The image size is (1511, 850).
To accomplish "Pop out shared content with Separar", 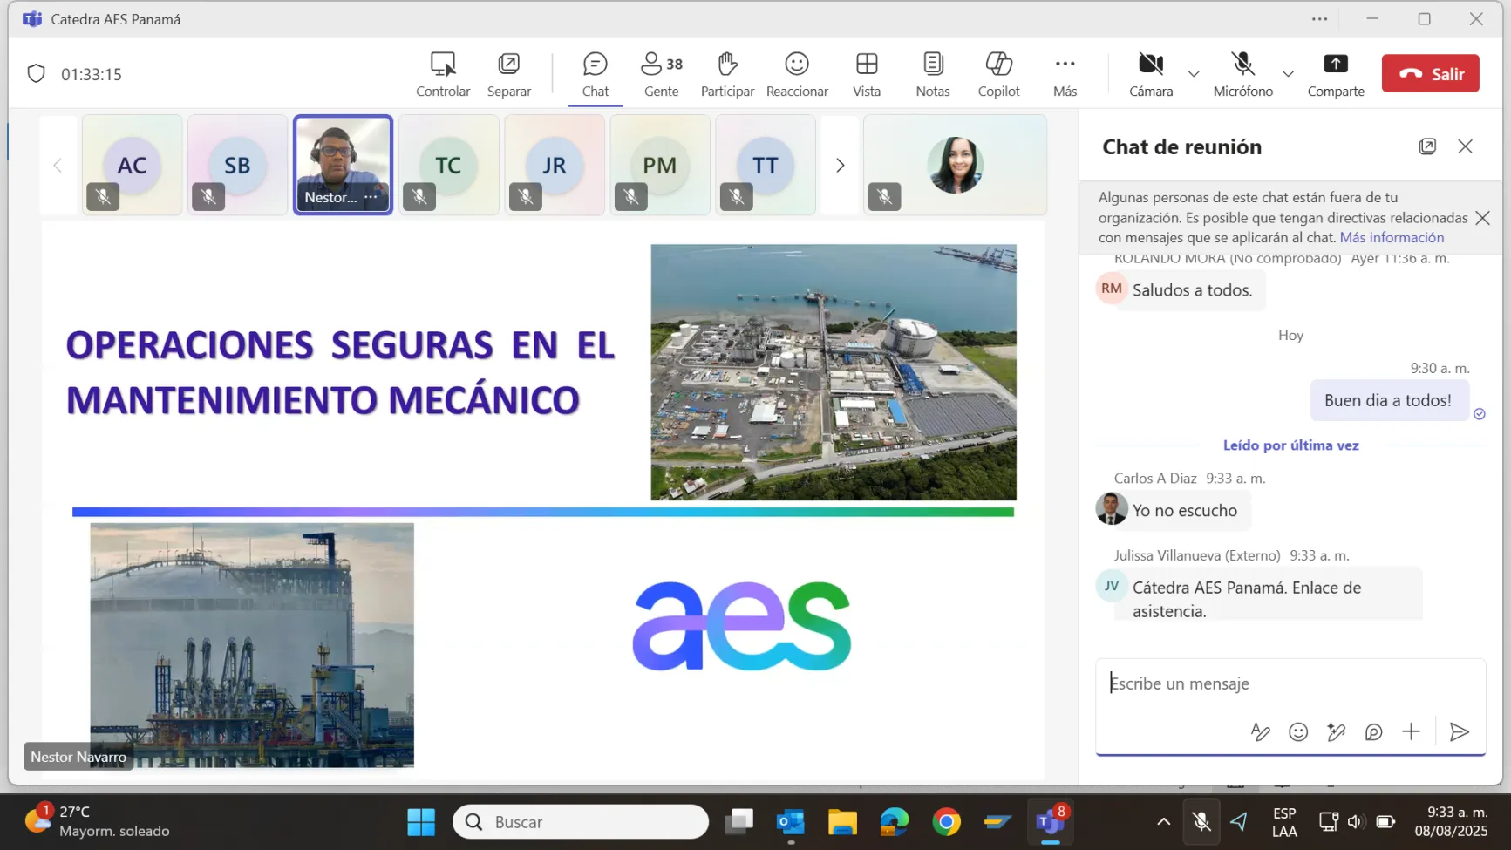I will [x=508, y=73].
